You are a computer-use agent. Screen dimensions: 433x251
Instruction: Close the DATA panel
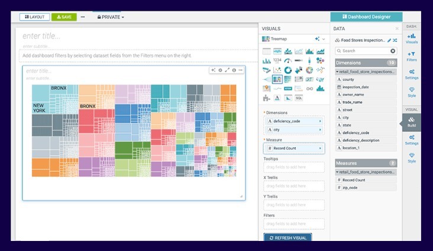397,29
